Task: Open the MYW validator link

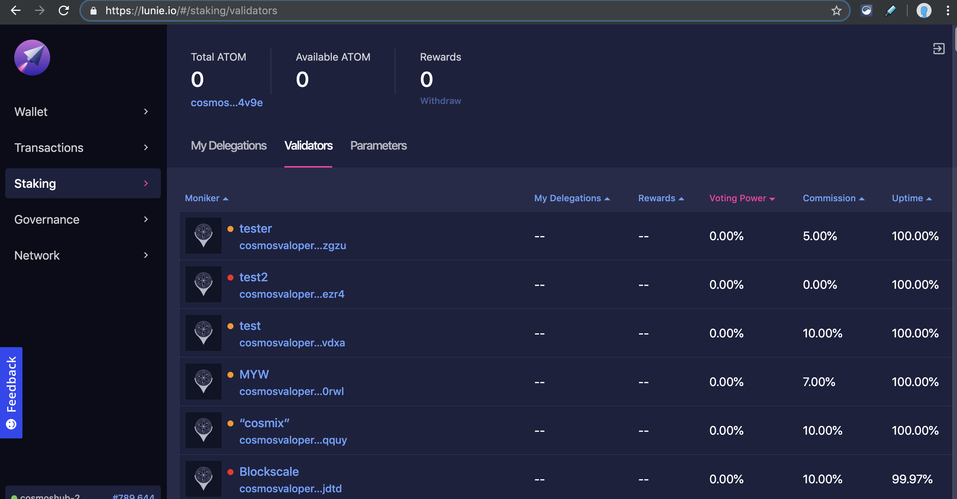Action: [254, 374]
